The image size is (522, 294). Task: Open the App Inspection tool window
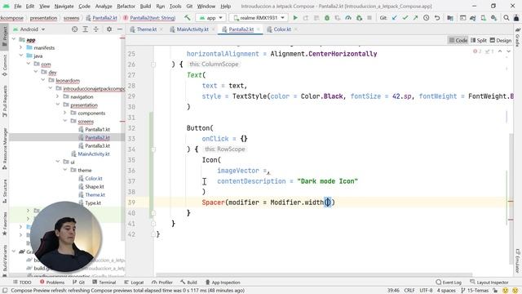(x=223, y=283)
